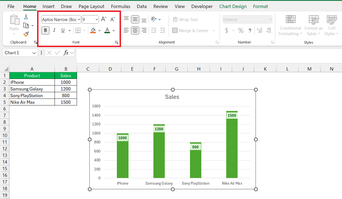This screenshot has height=199, width=342.
Task: Open the Fill Color dropdown arrow
Action: [99, 30]
